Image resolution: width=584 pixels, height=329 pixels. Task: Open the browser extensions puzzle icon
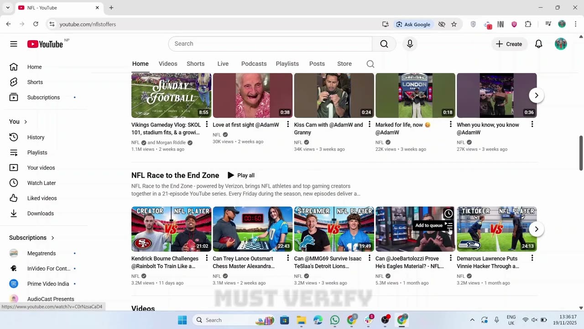tap(528, 24)
